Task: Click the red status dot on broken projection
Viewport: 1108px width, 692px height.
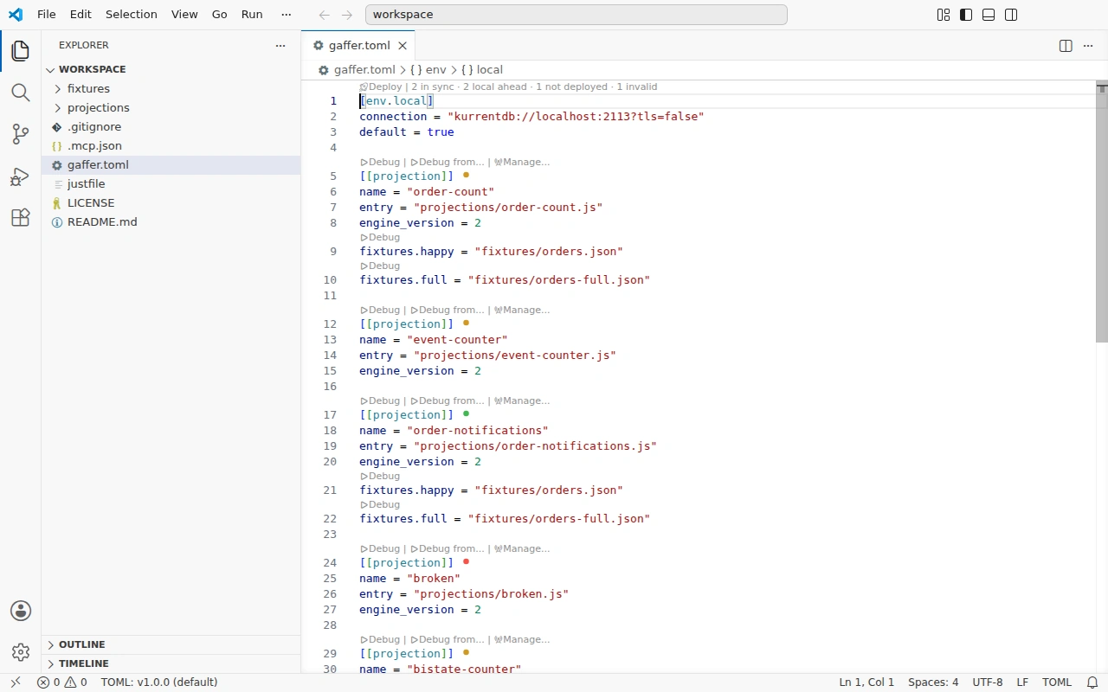Action: pyautogui.click(x=467, y=561)
